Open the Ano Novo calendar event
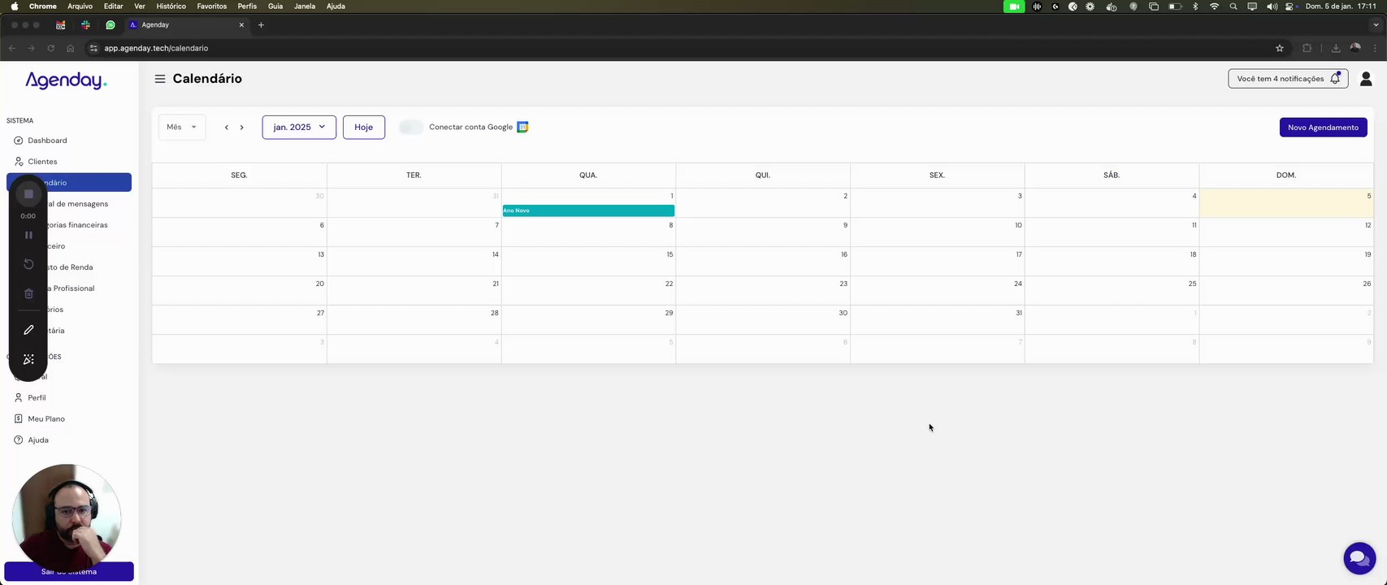Image resolution: width=1387 pixels, height=585 pixels. pyautogui.click(x=588, y=210)
